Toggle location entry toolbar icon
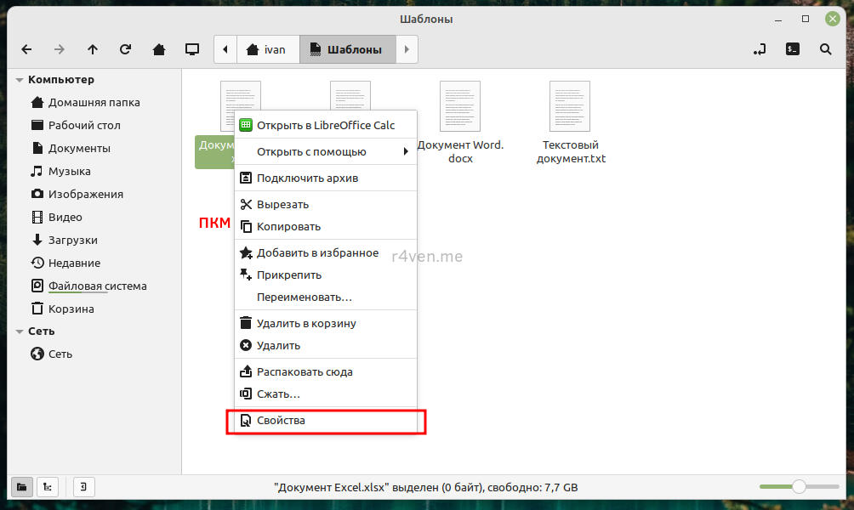854x510 pixels. (759, 49)
